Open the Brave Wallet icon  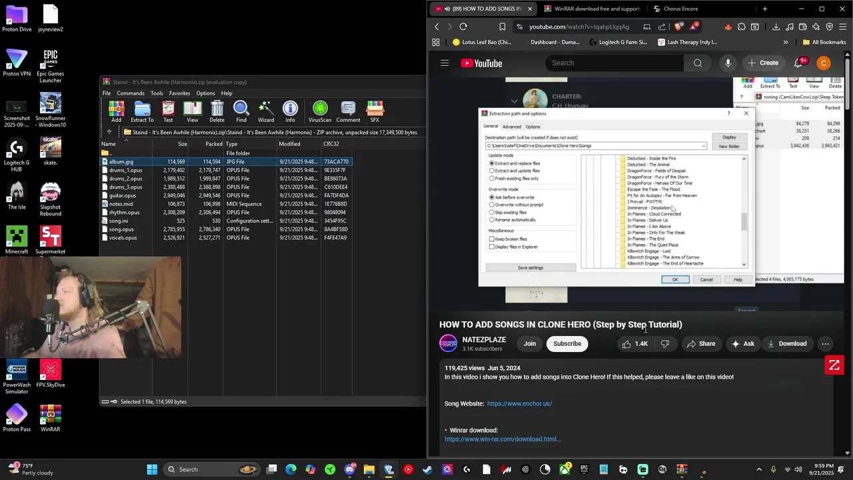pyautogui.click(x=803, y=27)
